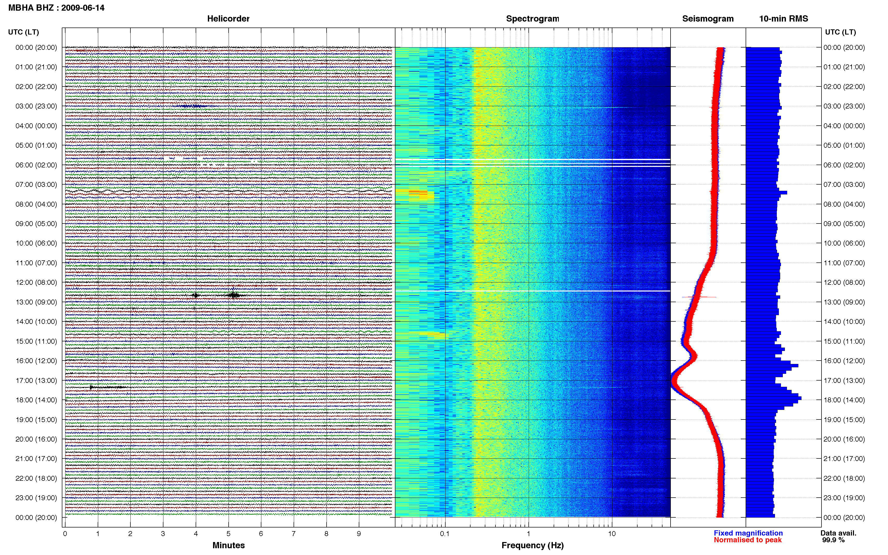This screenshot has height=555, width=888.
Task: Select the 'Helicorder' panel heading
Action: click(228, 19)
